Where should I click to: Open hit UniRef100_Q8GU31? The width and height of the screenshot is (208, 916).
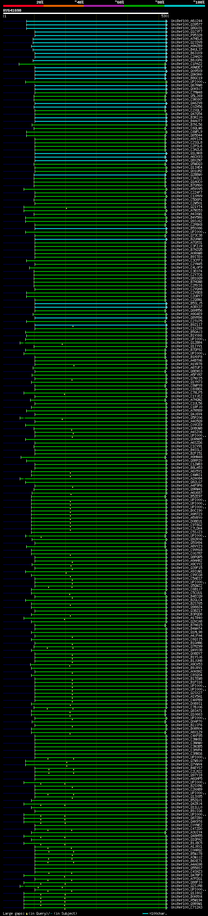coord(187,28)
